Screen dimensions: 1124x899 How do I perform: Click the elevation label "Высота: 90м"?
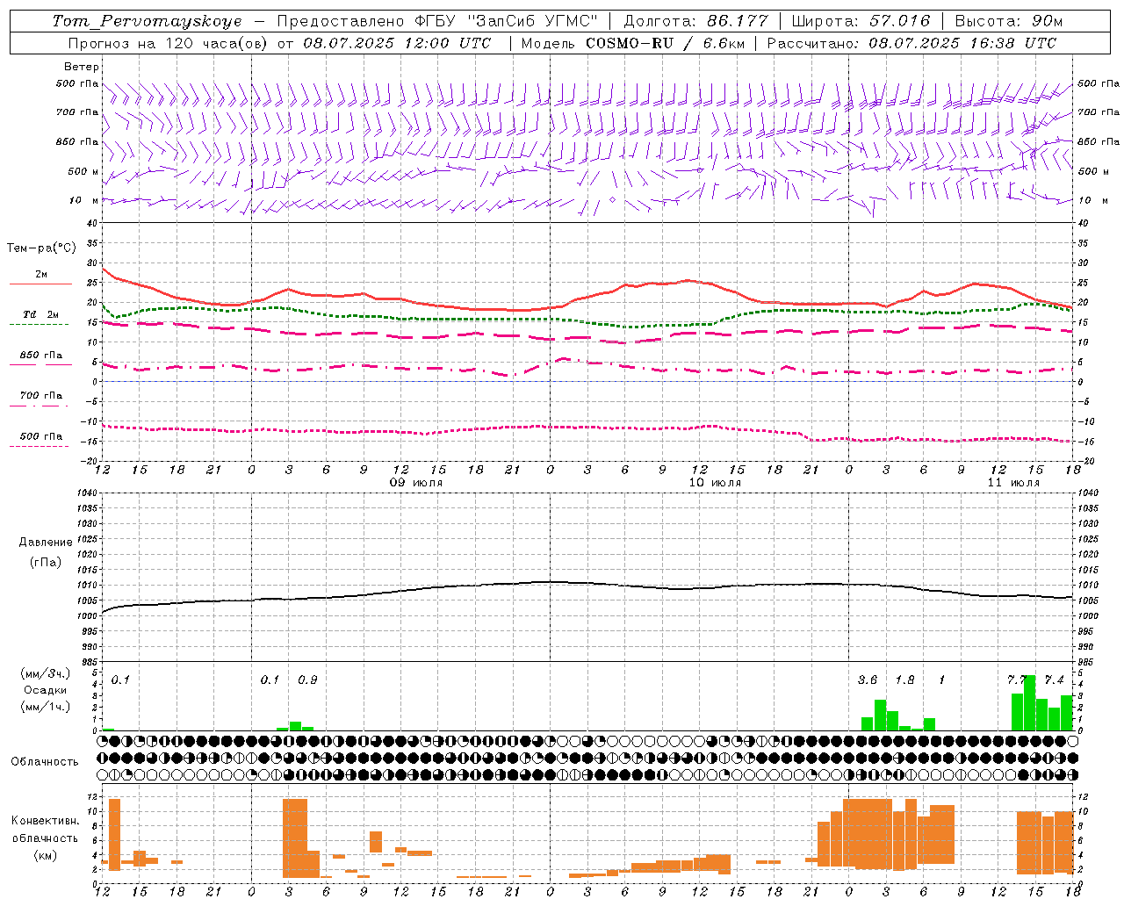(x=1009, y=21)
